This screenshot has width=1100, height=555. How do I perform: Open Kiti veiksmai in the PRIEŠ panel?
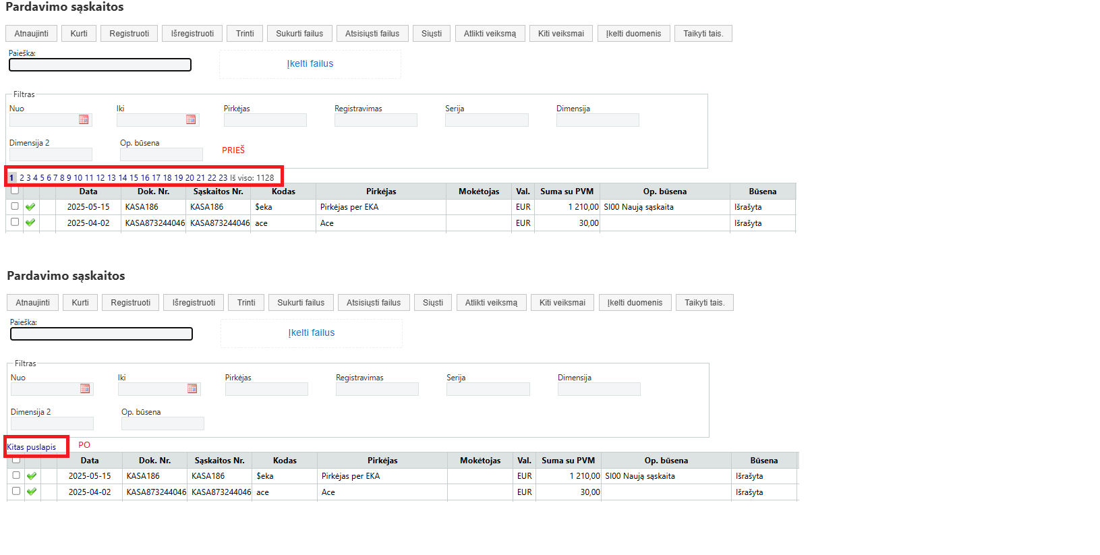561,34
